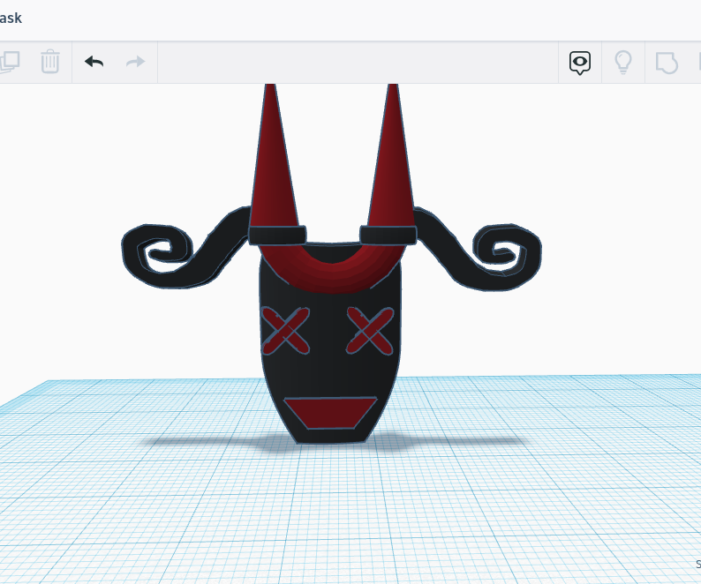Select the red X eye on the right

click(x=371, y=329)
